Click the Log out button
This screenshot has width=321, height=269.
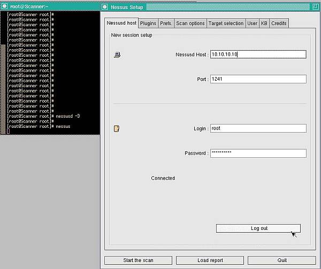pyautogui.click(x=258, y=228)
